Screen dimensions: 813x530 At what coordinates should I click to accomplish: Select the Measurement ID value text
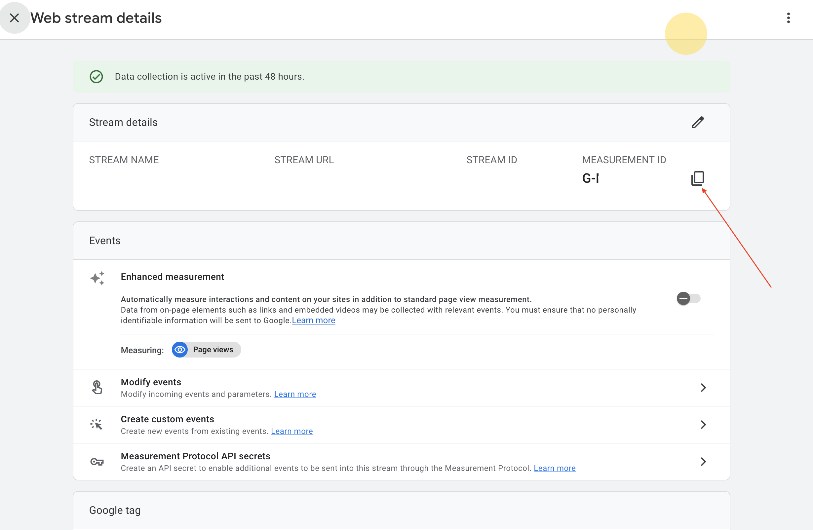[590, 178]
